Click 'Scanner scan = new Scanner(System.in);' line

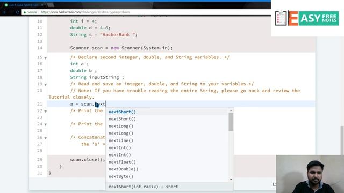[x=121, y=48]
